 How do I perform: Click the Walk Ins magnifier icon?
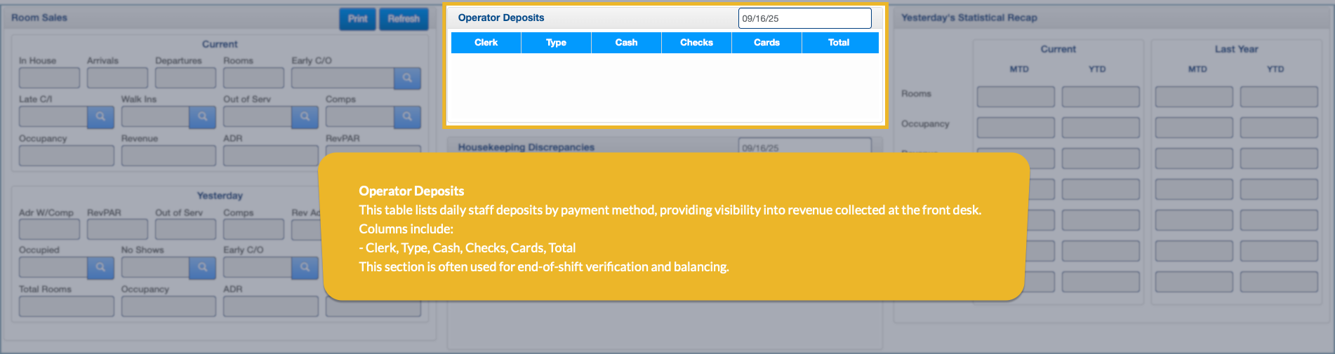(x=202, y=116)
